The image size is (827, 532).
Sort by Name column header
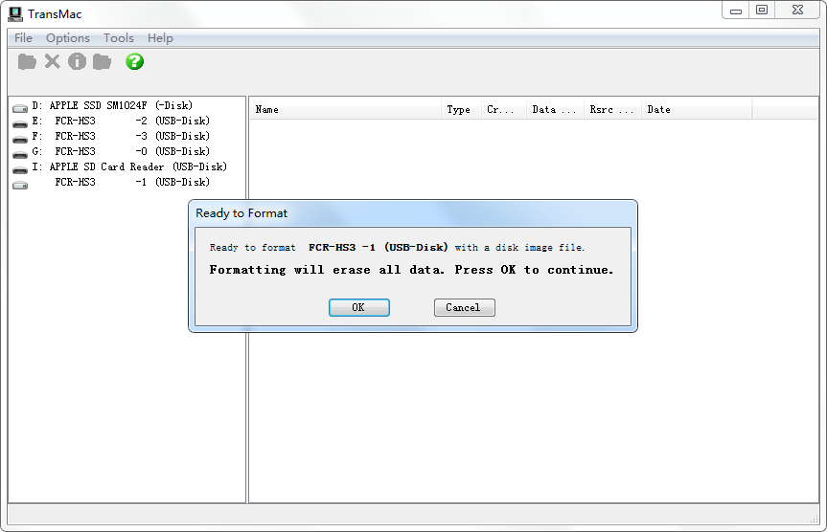[x=346, y=110]
